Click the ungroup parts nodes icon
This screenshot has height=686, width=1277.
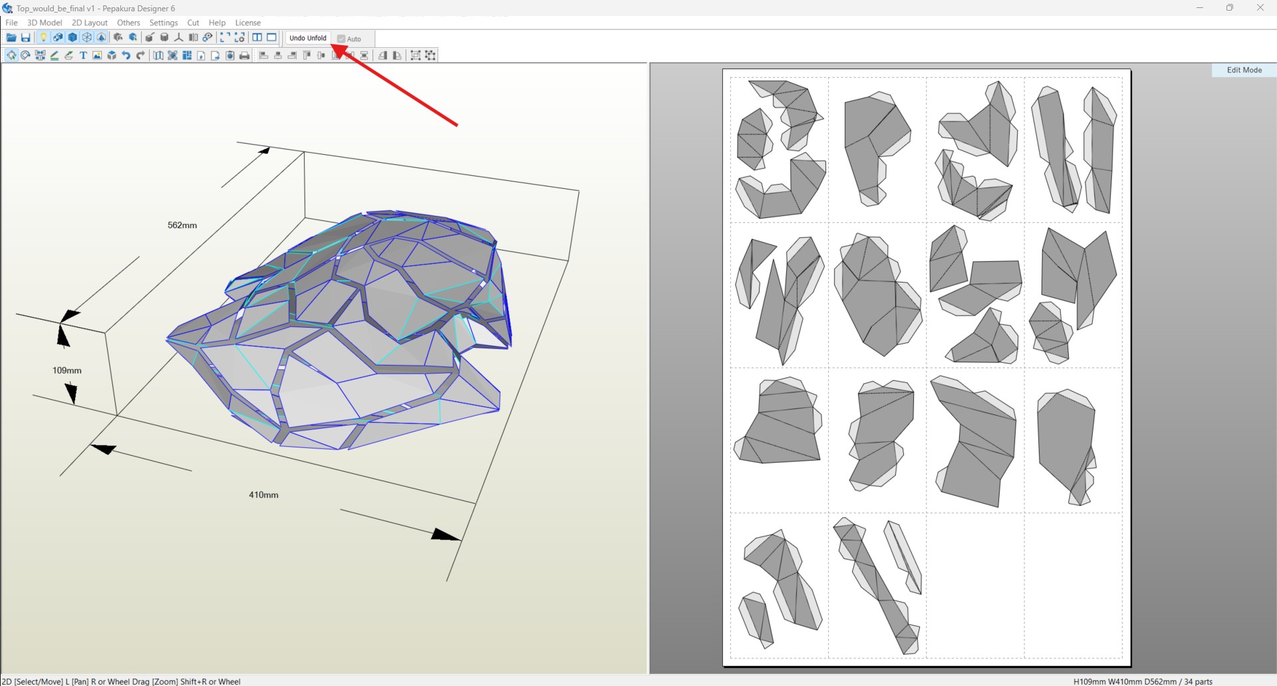[x=430, y=55]
